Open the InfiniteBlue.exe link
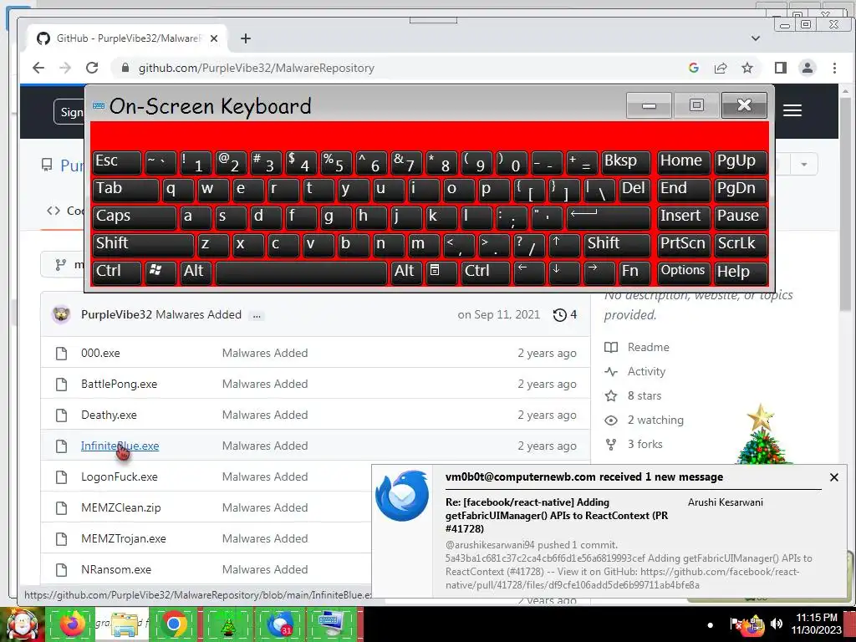The width and height of the screenshot is (856, 642). pyautogui.click(x=120, y=446)
